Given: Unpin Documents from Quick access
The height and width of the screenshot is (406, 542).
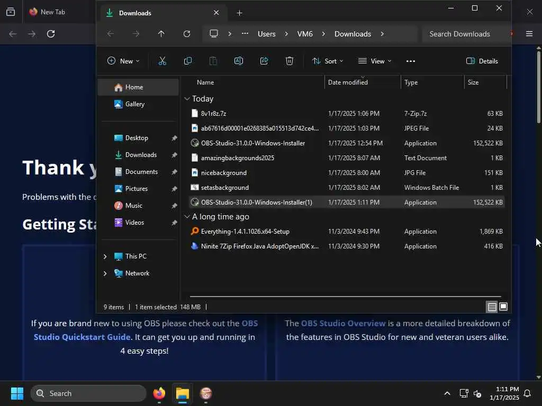Looking at the screenshot, I should click(174, 172).
